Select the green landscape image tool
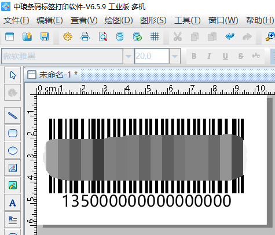Screen dimensions: 275x235 (x=13, y=185)
